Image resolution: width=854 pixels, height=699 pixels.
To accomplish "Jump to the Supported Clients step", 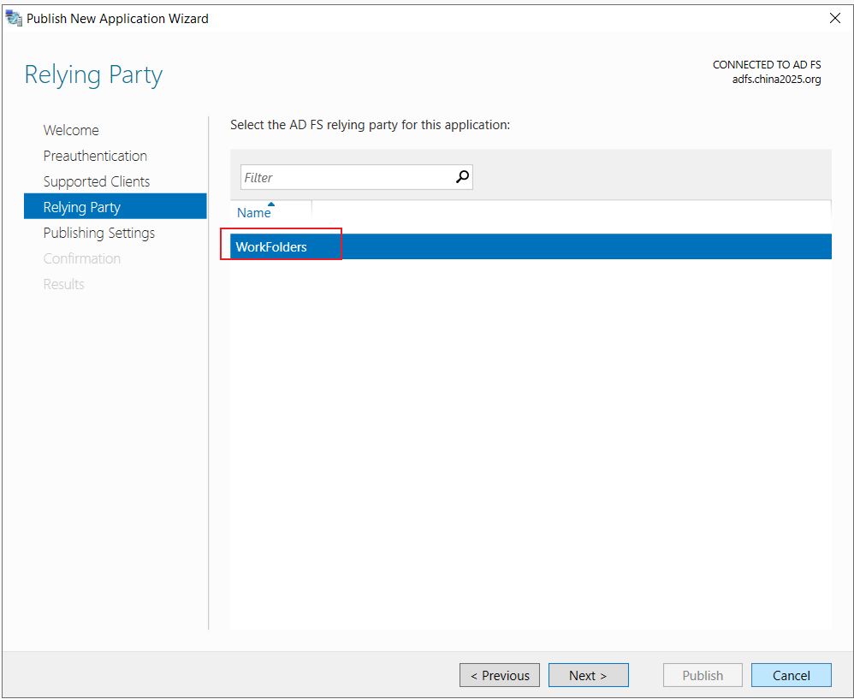I will (x=97, y=181).
